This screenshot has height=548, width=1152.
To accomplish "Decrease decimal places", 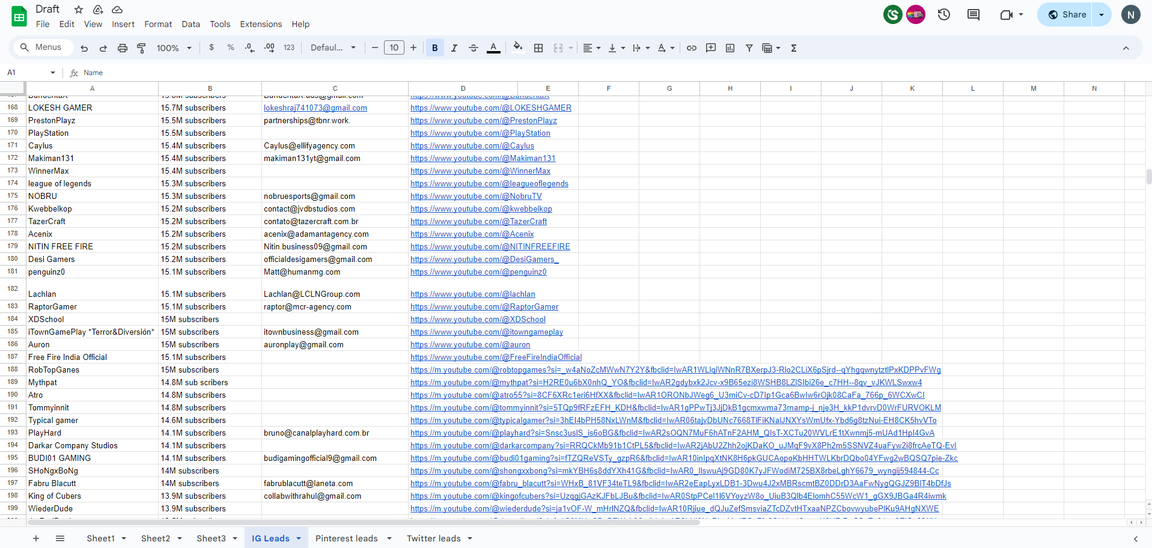I will pos(250,47).
